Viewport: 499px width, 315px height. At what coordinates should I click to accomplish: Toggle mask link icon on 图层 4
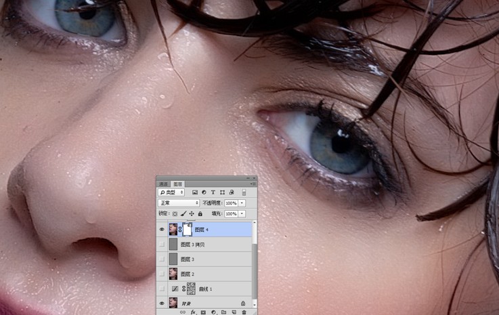click(180, 230)
